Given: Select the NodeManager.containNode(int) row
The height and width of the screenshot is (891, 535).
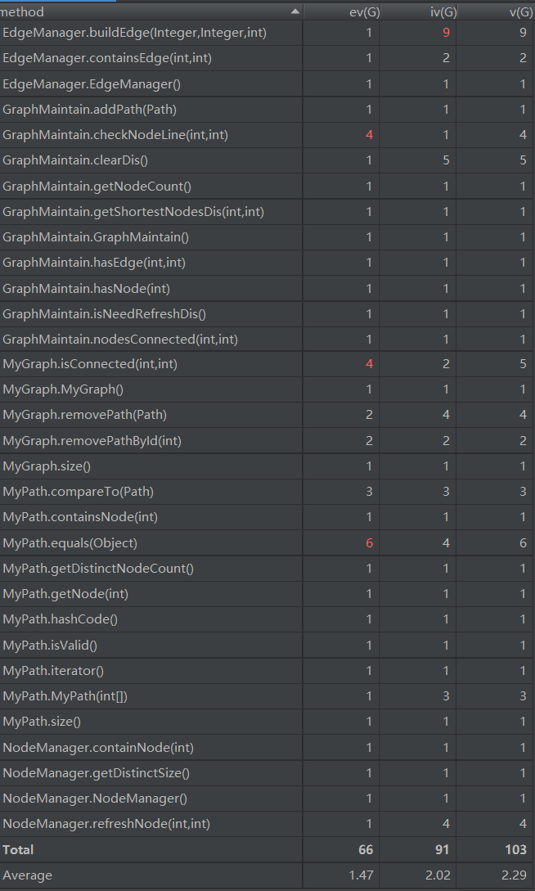Looking at the screenshot, I should pyautogui.click(x=267, y=747).
